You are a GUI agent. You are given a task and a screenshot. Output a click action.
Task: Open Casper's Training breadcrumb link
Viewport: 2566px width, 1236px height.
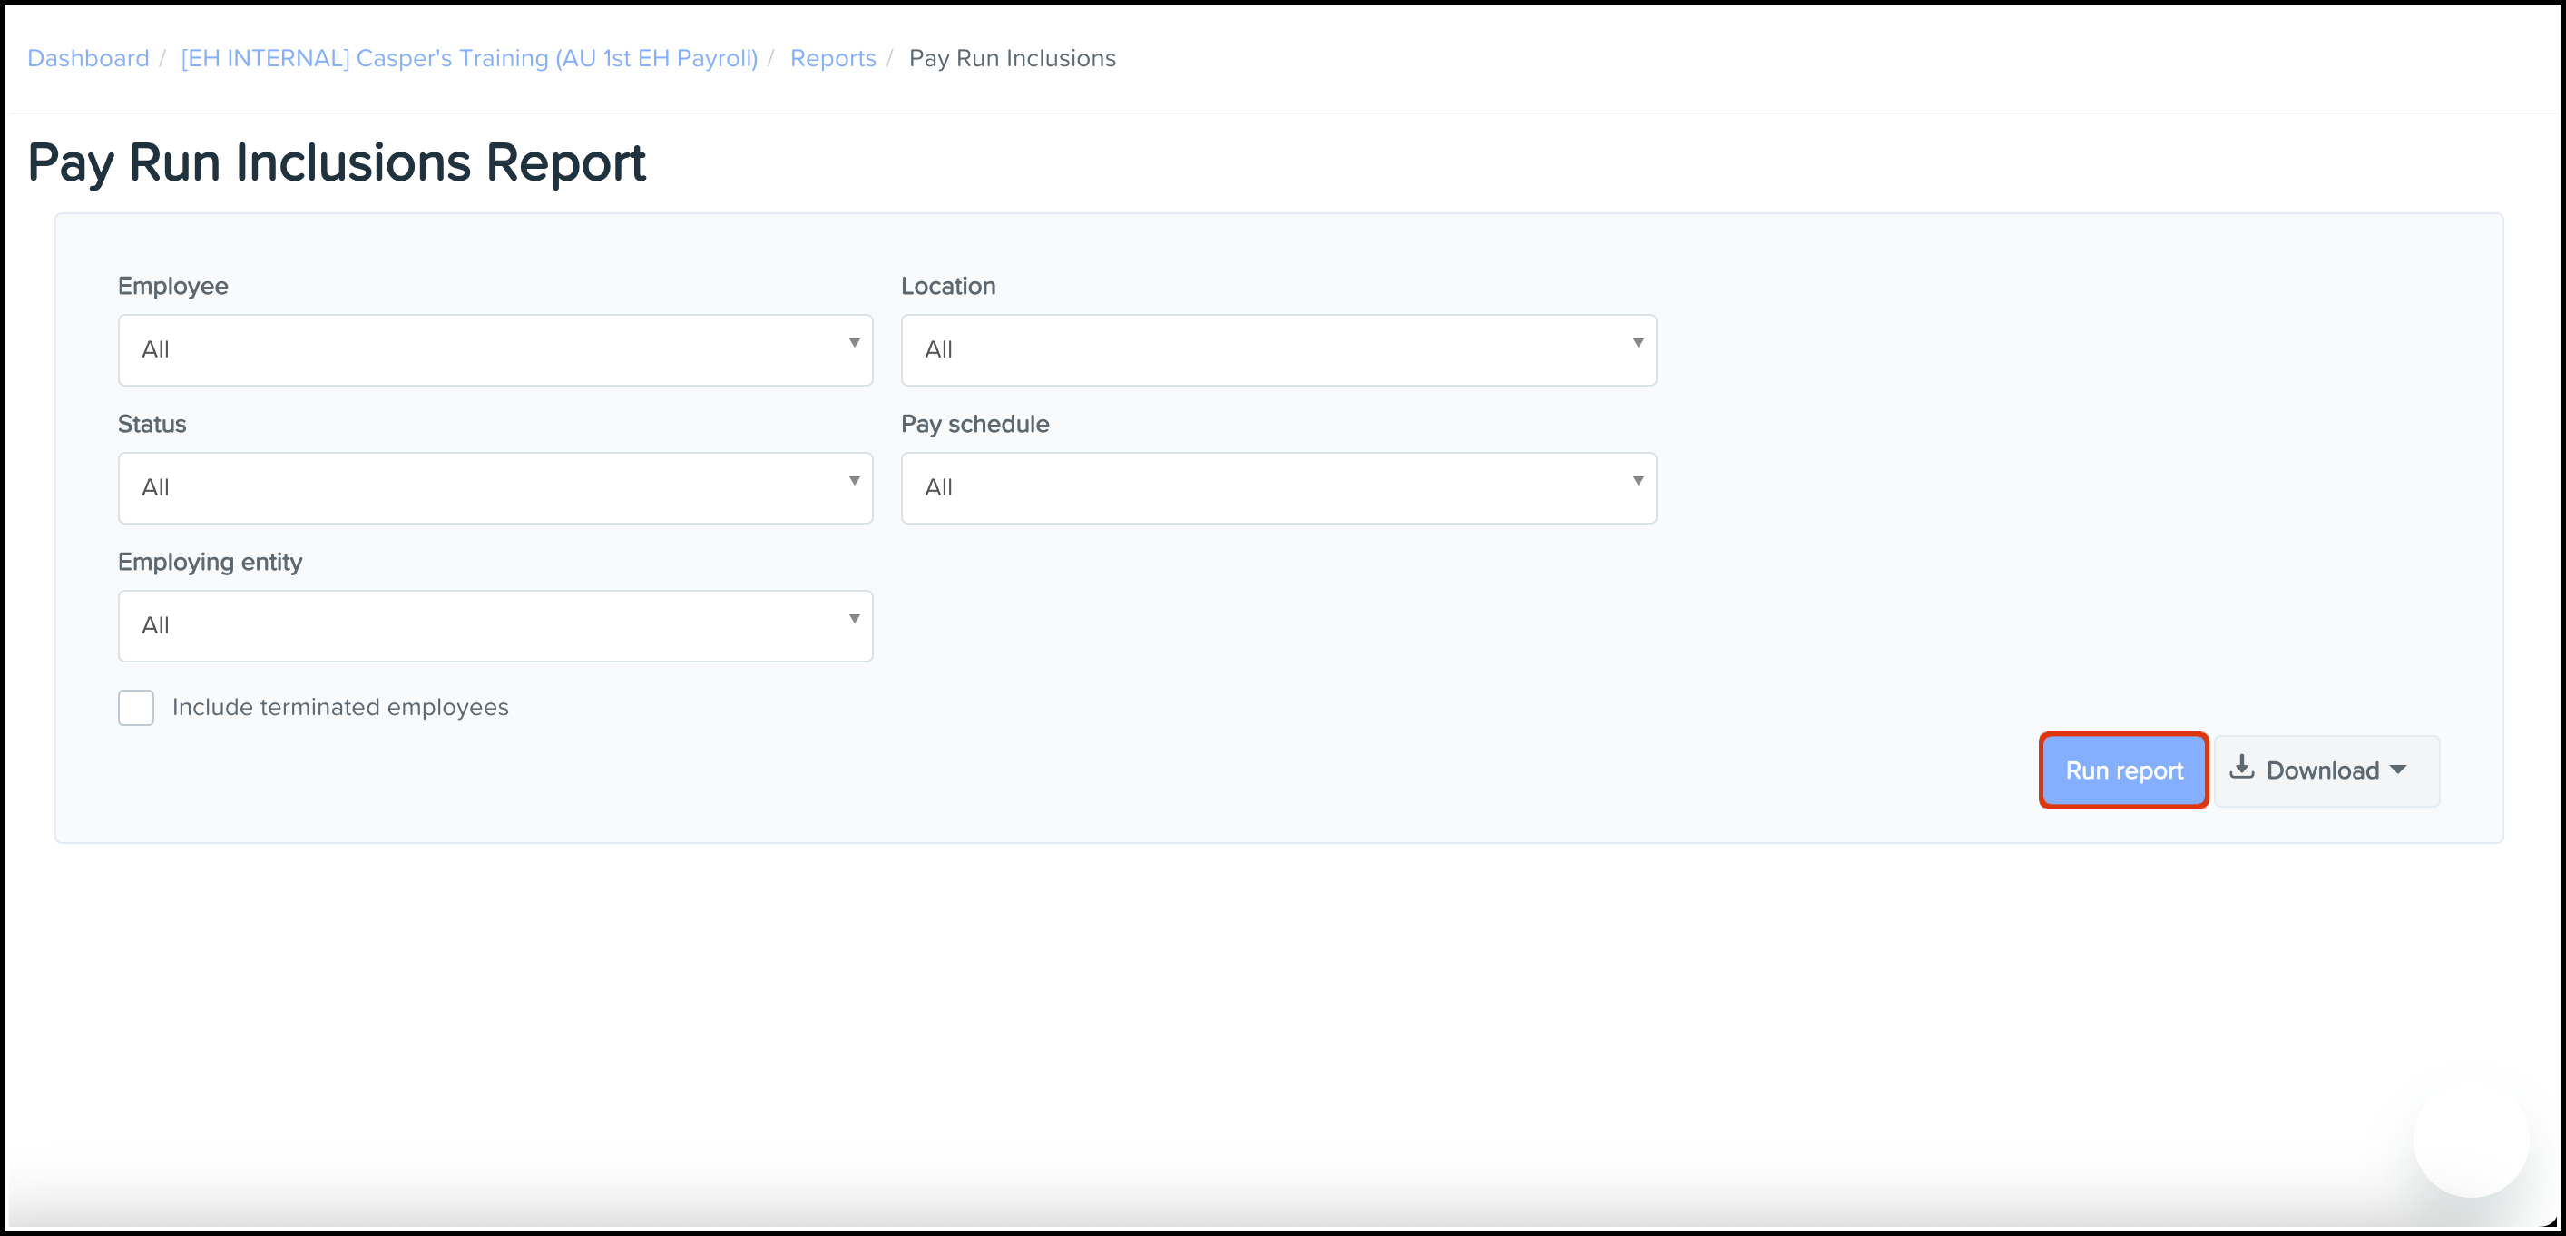click(x=469, y=58)
